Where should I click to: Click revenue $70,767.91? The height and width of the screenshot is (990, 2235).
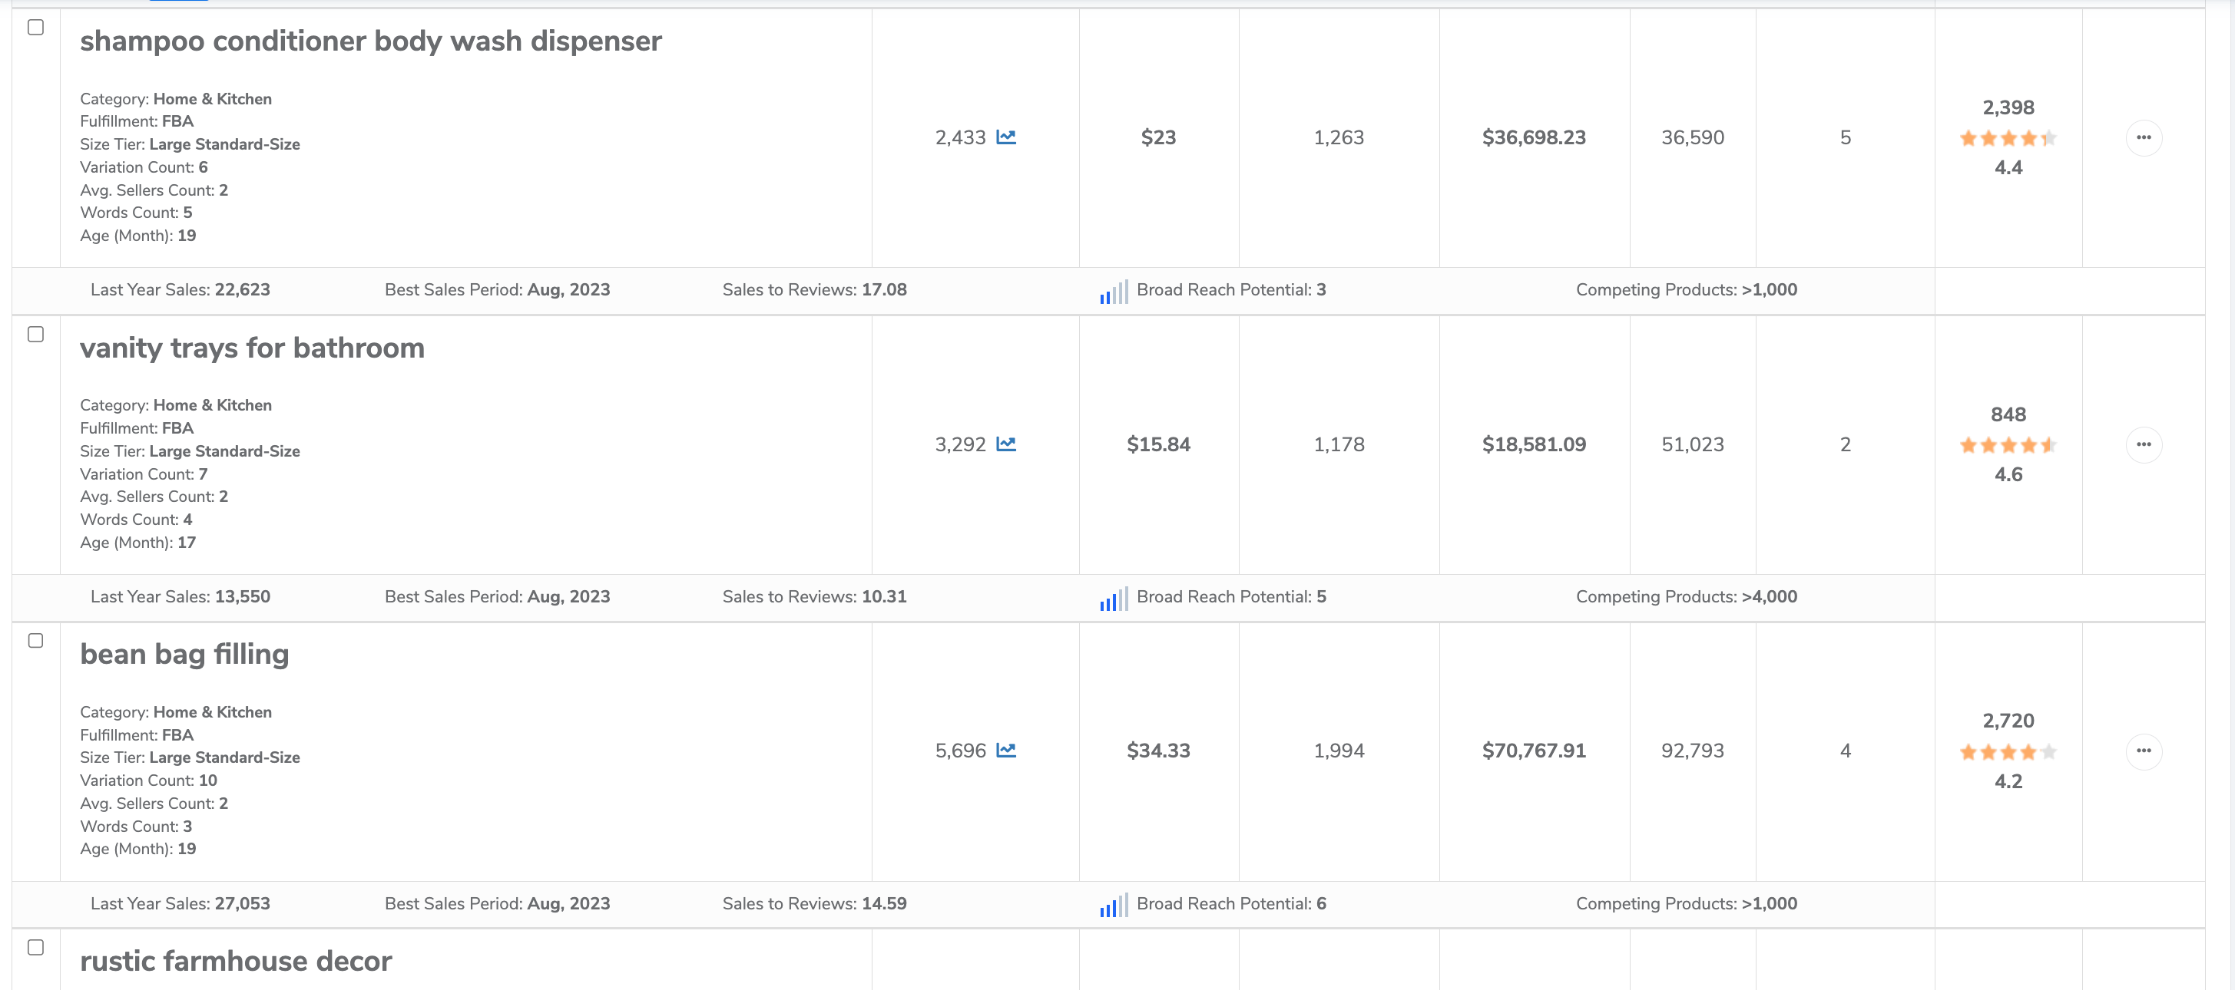[1533, 750]
